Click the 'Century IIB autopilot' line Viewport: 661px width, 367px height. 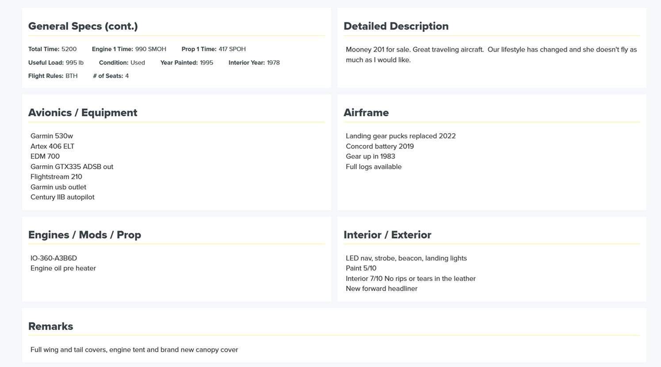pyautogui.click(x=62, y=197)
